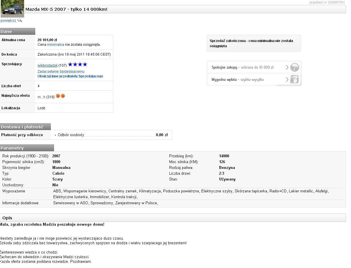
Task: Click 'Zadaj pytanie Sprzedającemu' link
Action: tap(61, 72)
